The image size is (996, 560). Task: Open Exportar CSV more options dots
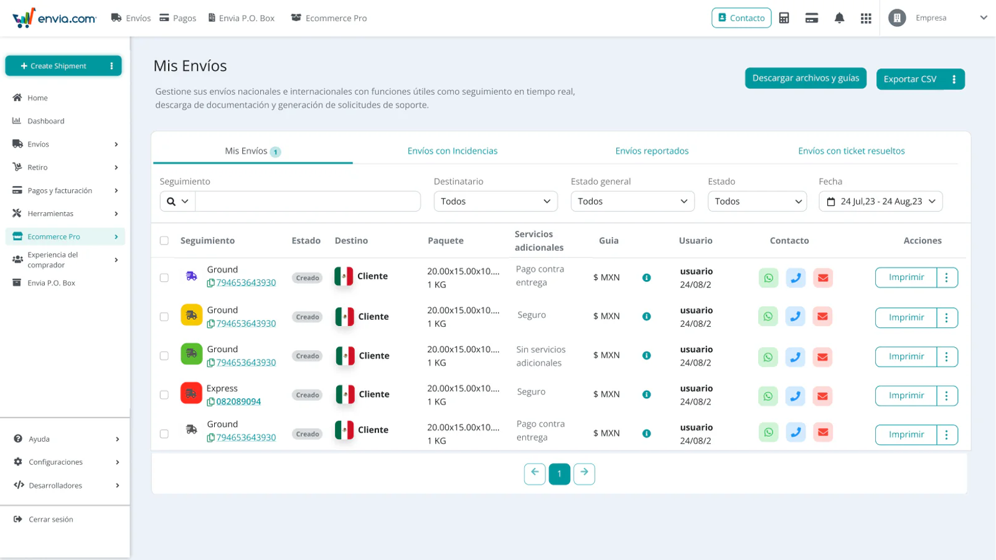[x=954, y=79]
